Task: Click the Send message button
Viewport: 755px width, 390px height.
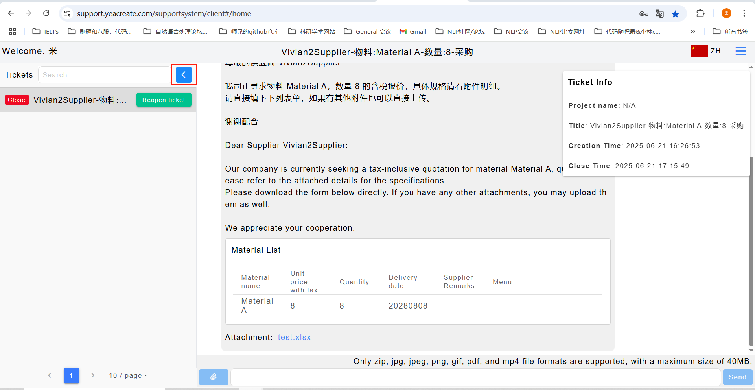Action: [x=737, y=377]
